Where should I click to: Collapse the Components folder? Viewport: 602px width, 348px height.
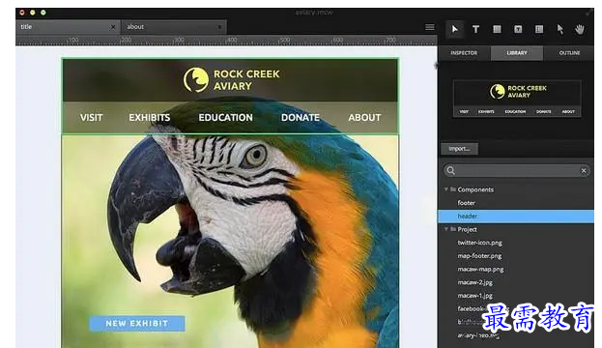point(446,189)
